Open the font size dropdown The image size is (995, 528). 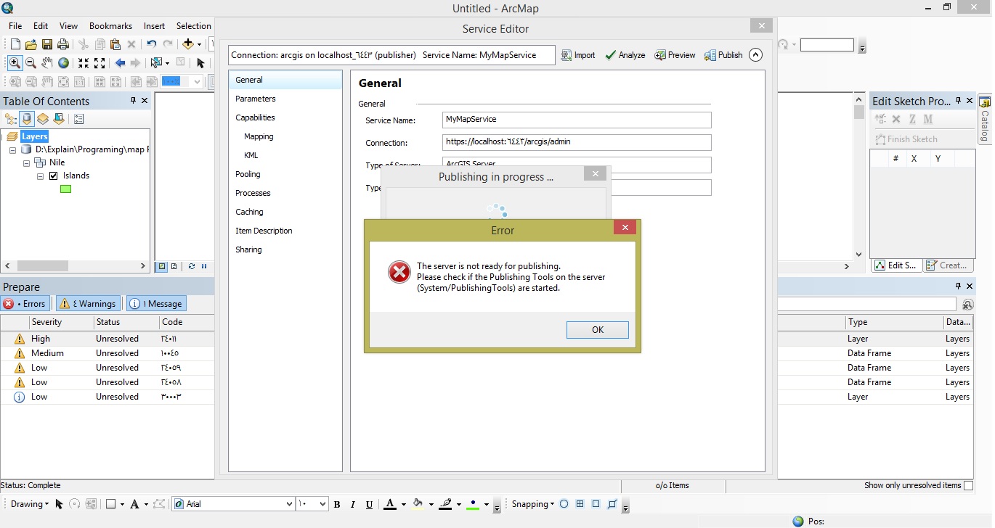[322, 504]
